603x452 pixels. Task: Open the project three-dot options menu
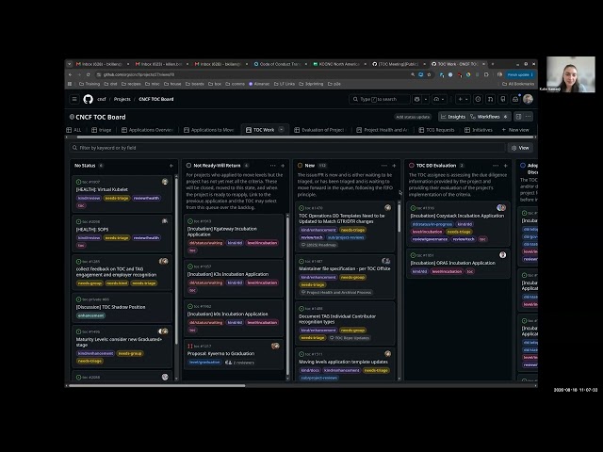click(528, 117)
